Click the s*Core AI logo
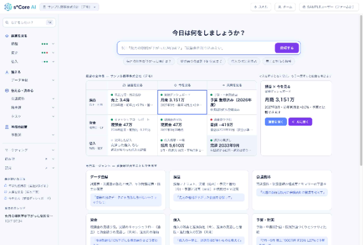Viewport: 363px width, 245px height. 20,7
